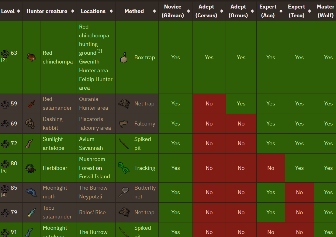The width and height of the screenshot is (336, 237).
Task: Click the Moonlight antelope creature icon
Action: coord(29,232)
